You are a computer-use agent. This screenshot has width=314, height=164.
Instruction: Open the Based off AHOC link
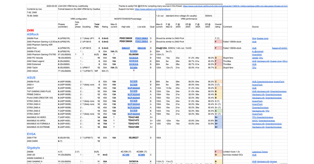[x=280, y=48]
